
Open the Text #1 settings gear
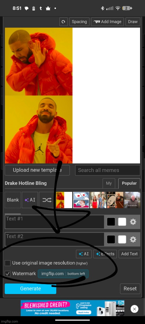pos(133,222)
